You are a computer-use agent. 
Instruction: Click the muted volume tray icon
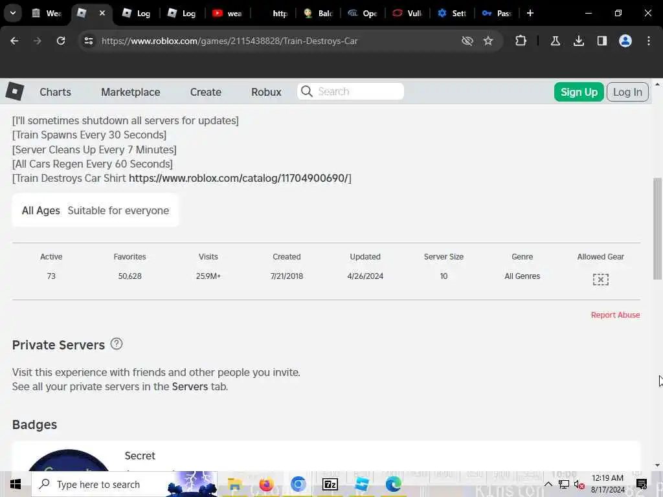579,485
